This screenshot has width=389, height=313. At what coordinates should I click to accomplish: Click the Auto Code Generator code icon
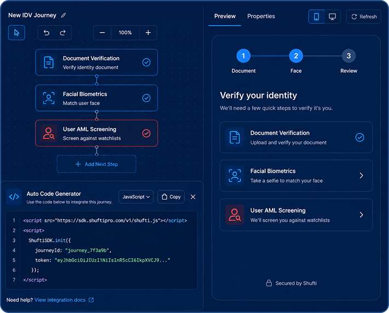tap(14, 197)
